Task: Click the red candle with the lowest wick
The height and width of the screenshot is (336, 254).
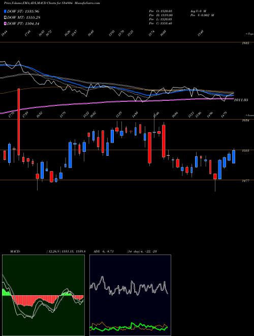Action: [x=215, y=176]
